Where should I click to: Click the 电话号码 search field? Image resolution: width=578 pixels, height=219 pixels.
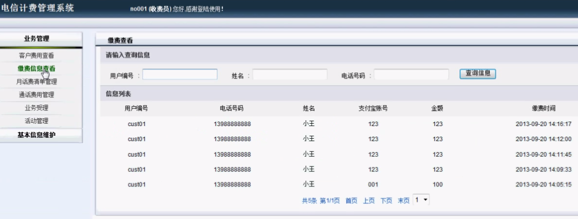click(411, 74)
